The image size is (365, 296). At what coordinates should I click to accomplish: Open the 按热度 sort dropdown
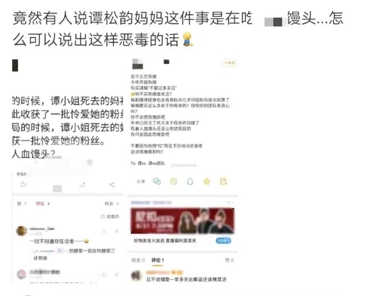(x=110, y=217)
